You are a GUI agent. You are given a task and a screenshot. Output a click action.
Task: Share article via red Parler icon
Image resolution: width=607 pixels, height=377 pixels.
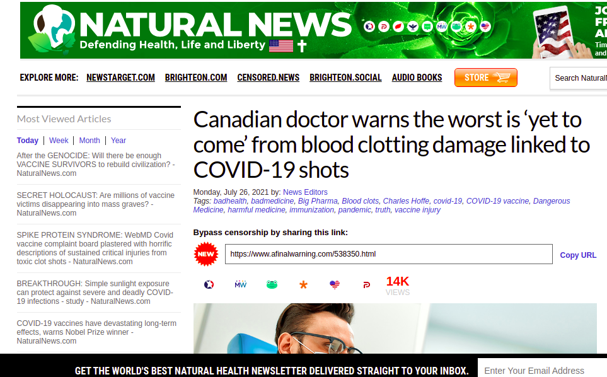pyautogui.click(x=367, y=285)
